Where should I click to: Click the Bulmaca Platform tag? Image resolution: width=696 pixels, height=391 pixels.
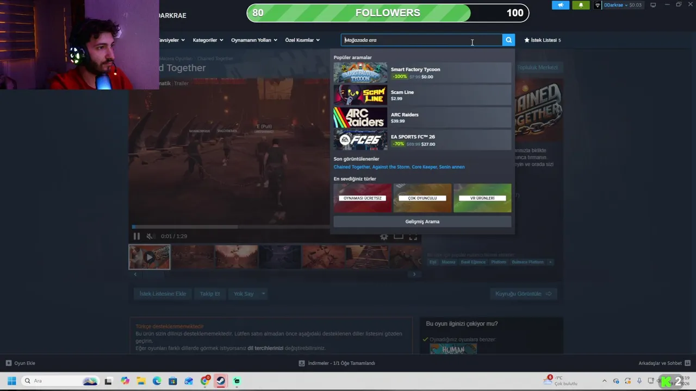pos(527,262)
